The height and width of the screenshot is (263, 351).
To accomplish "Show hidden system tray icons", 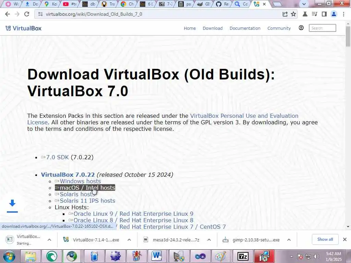I will pos(291,256).
